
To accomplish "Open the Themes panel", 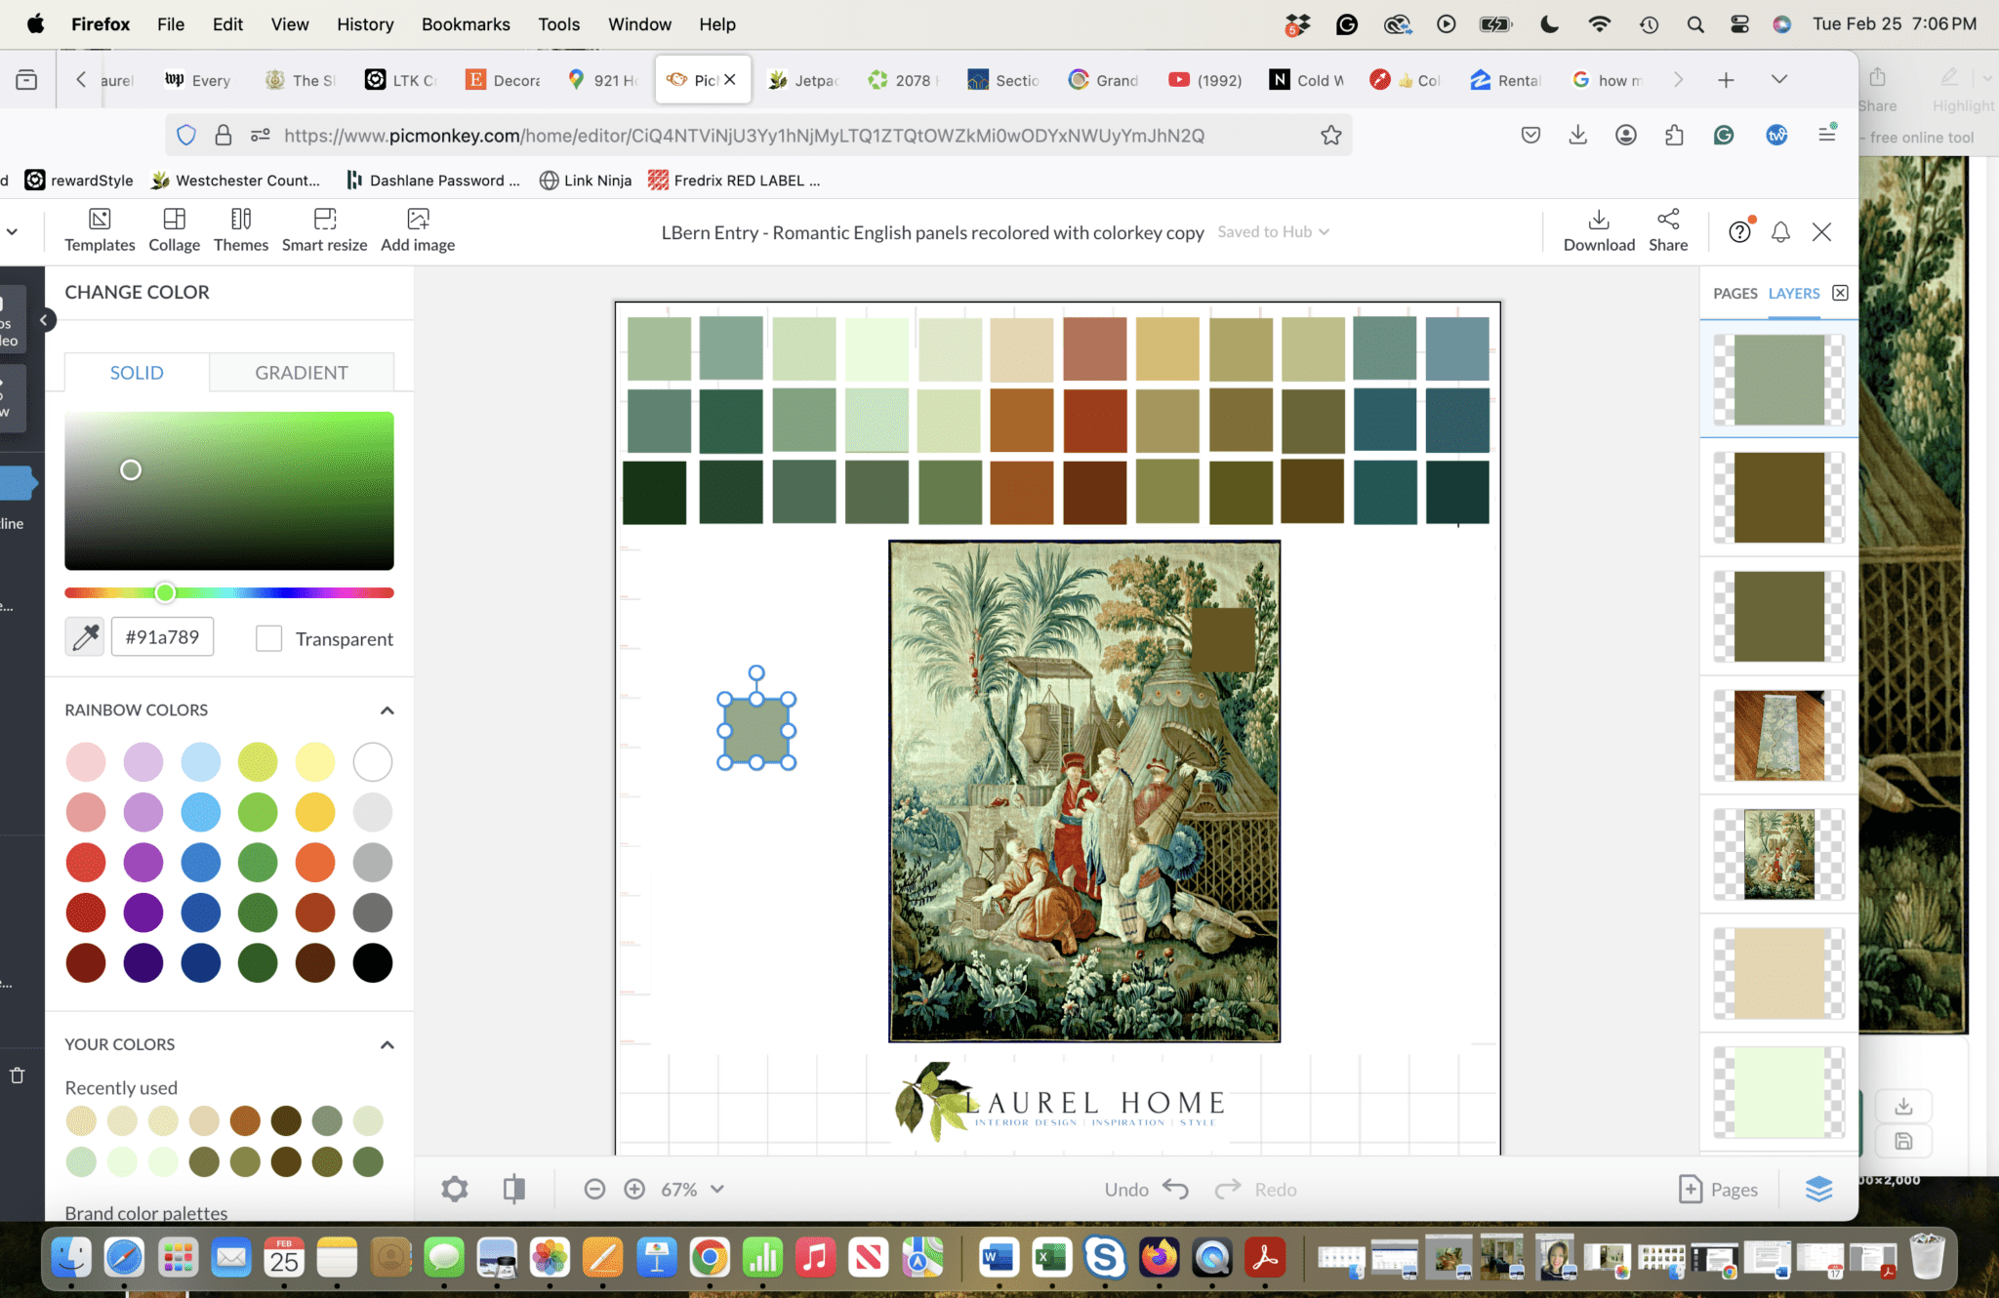I will 240,229.
